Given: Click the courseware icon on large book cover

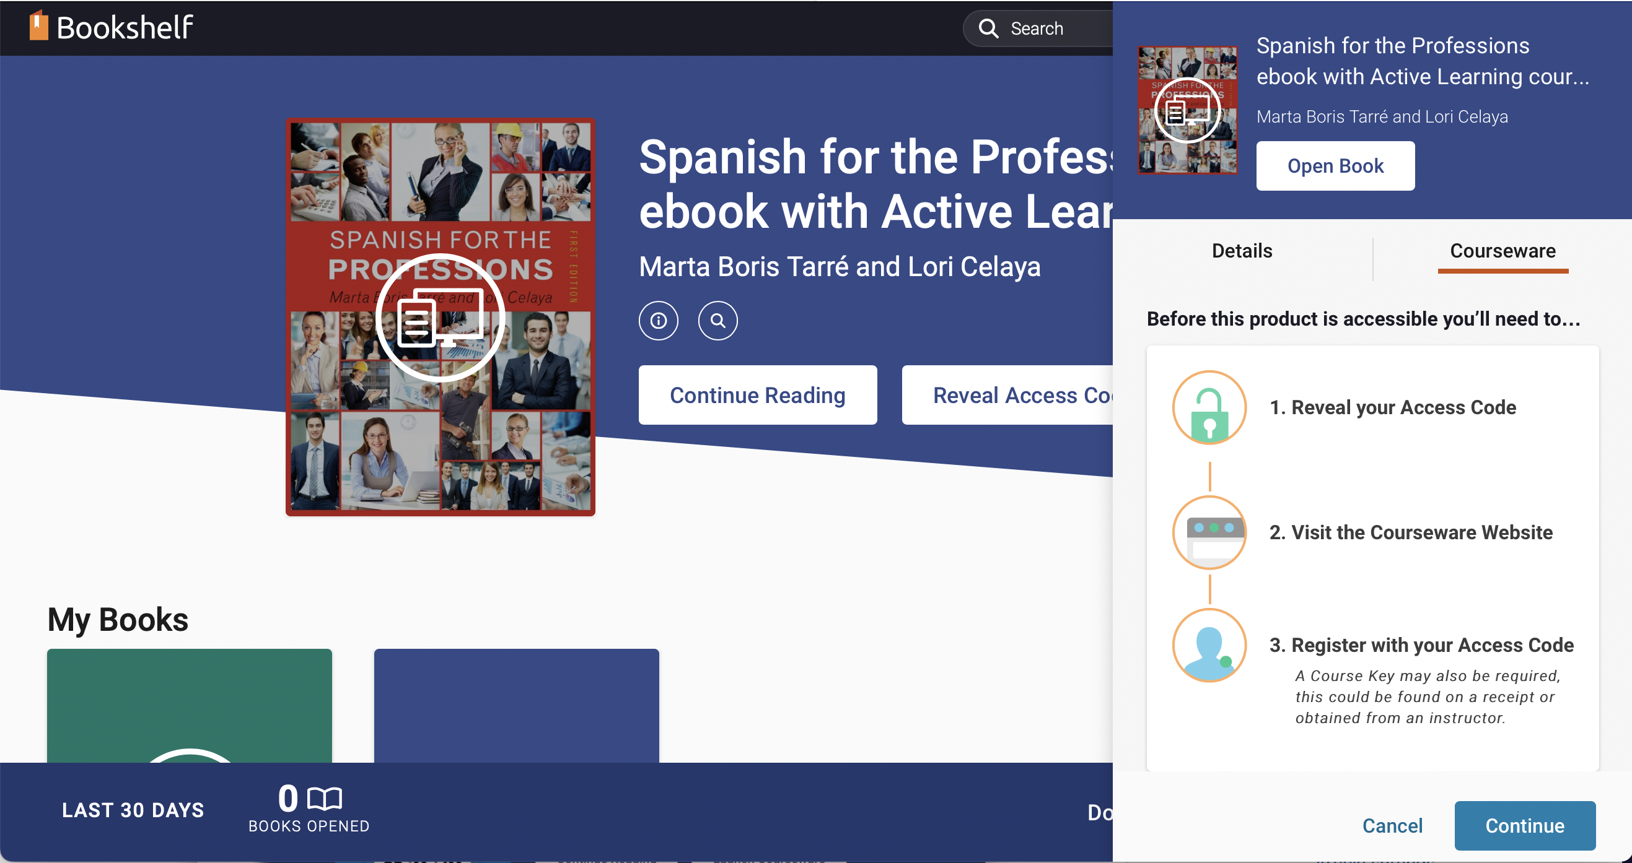Looking at the screenshot, I should pyautogui.click(x=441, y=316).
